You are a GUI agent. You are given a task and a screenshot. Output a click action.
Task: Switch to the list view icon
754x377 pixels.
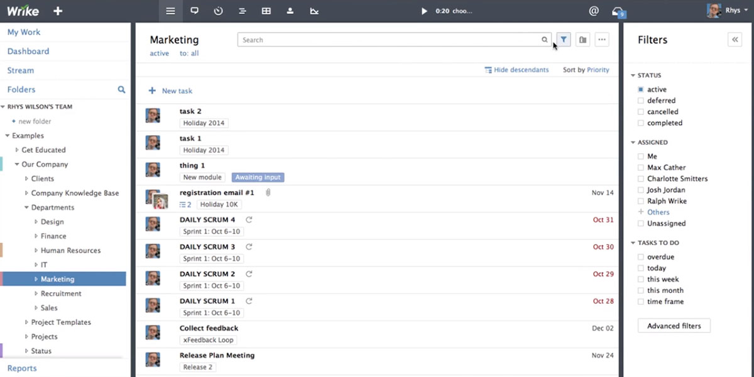(170, 11)
